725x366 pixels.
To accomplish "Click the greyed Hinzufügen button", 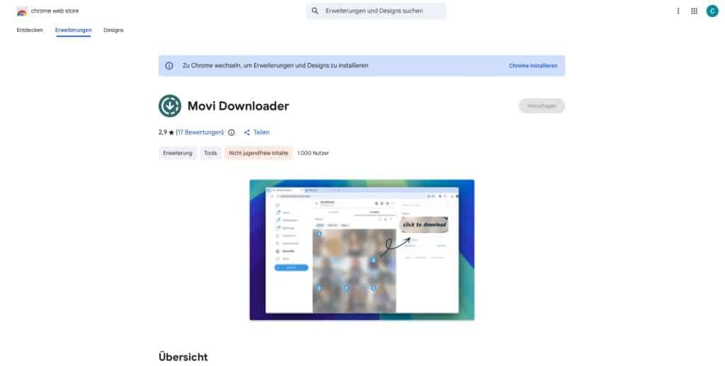I will coord(542,105).
